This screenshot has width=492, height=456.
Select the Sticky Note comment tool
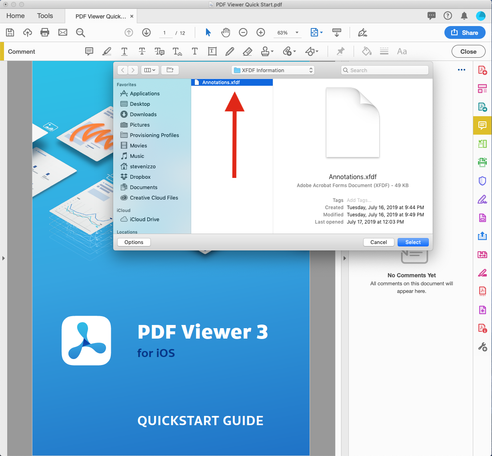pos(89,51)
